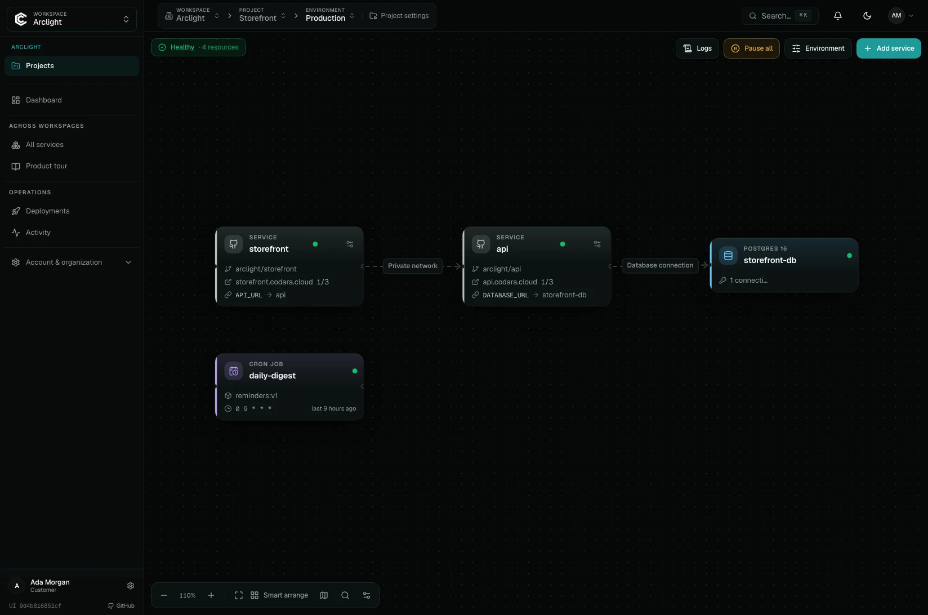Zoom out the canvas
Viewport: 928px width, 615px height.
coord(164,595)
